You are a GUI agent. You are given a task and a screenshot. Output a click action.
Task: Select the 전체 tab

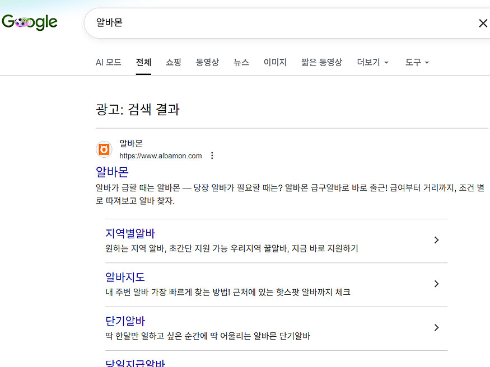[x=143, y=62]
